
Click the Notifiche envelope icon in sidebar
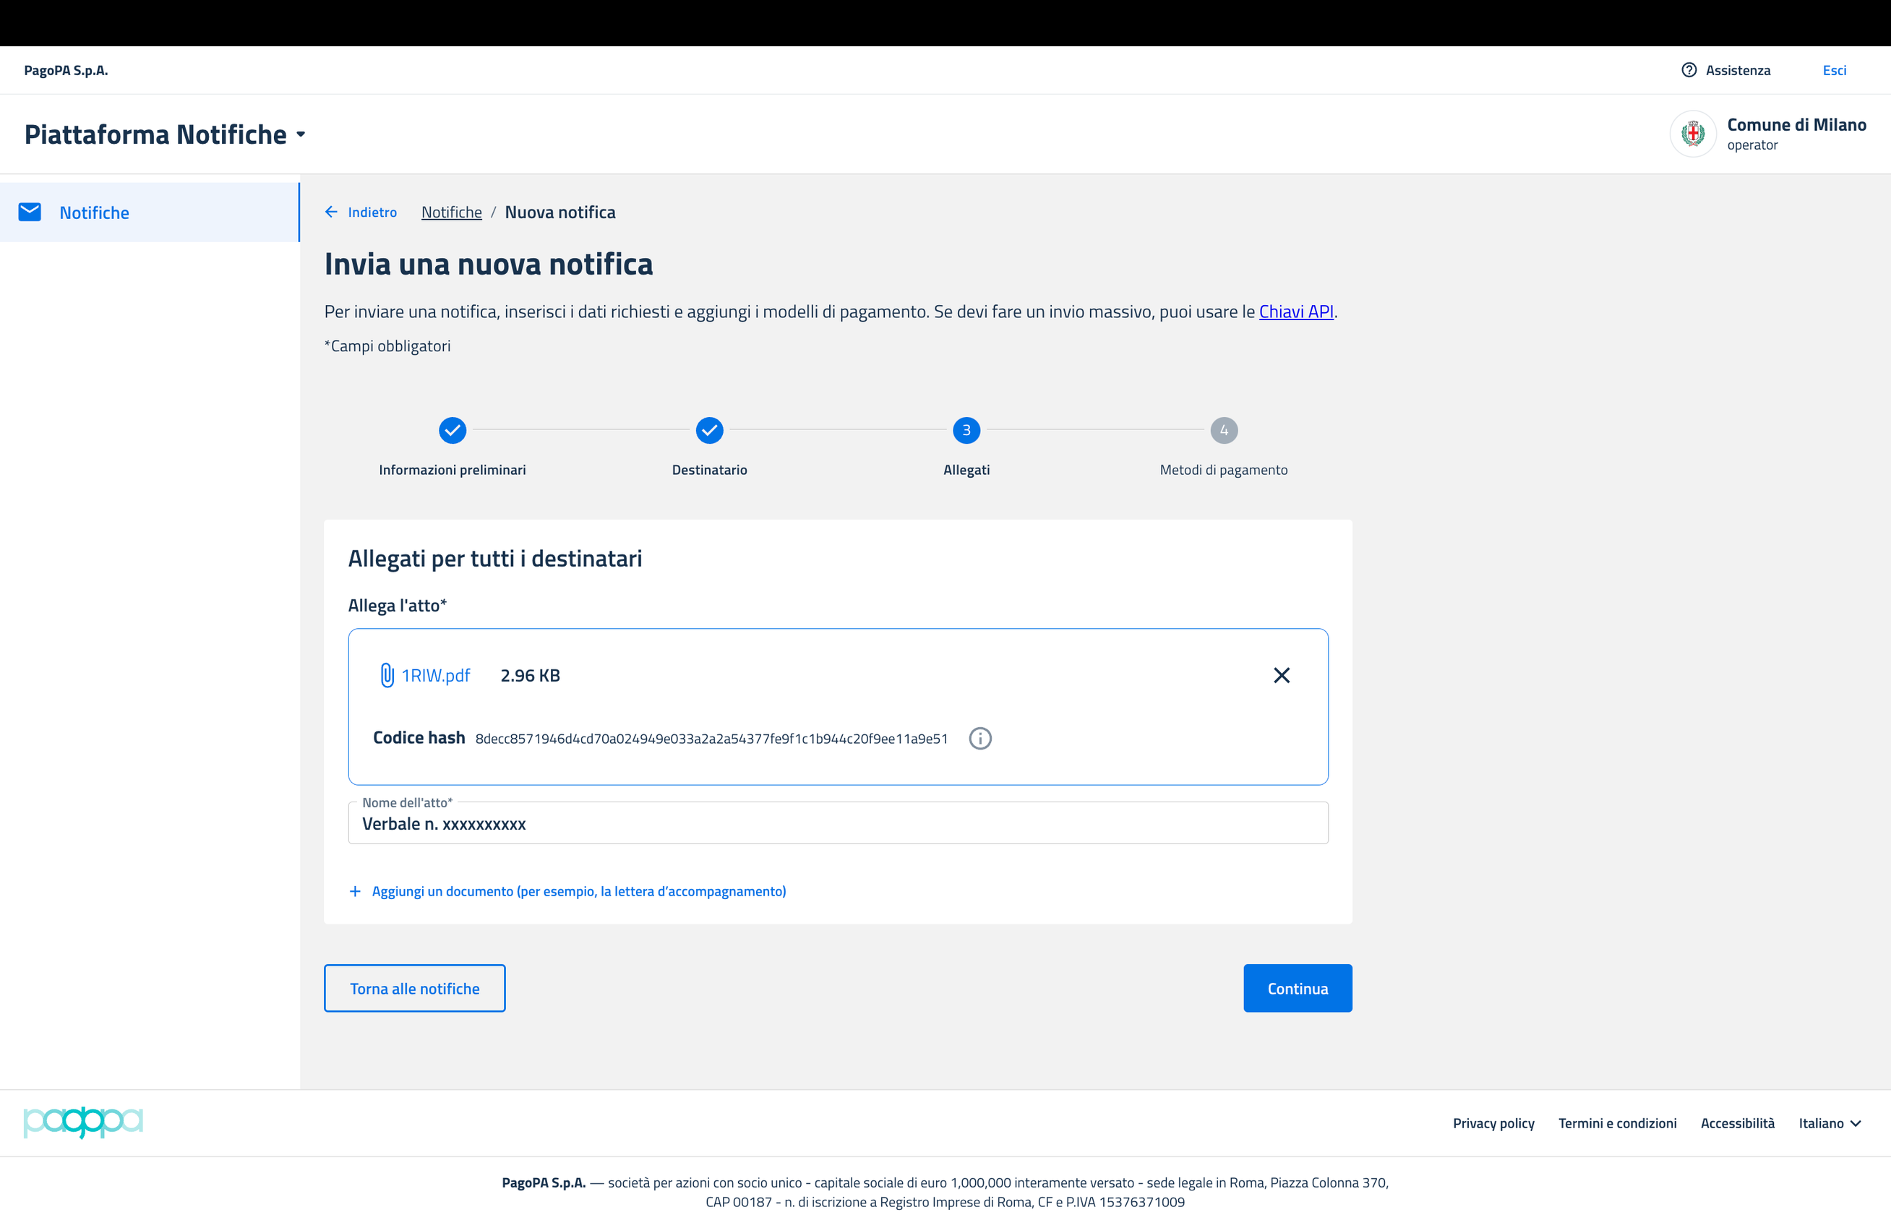point(30,212)
